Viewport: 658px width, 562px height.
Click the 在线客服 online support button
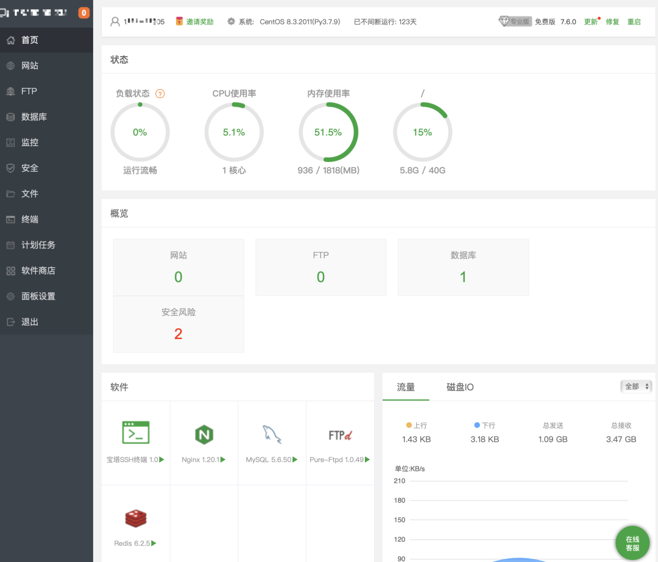point(632,543)
